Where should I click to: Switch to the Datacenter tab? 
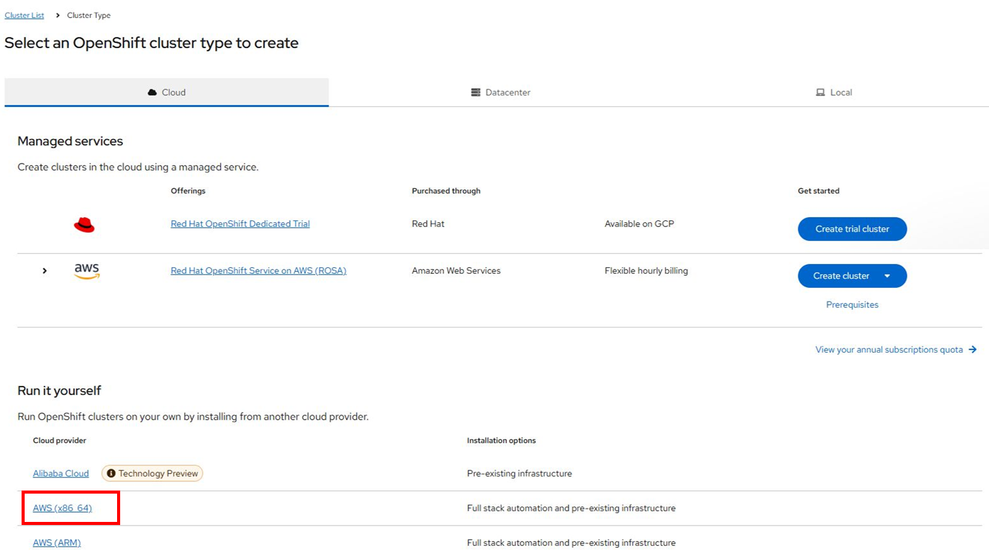click(500, 92)
